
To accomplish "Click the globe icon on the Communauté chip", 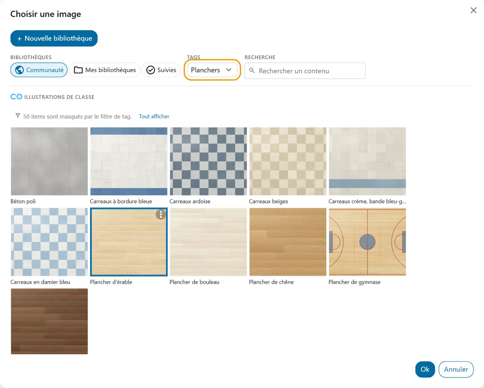I will (x=19, y=70).
